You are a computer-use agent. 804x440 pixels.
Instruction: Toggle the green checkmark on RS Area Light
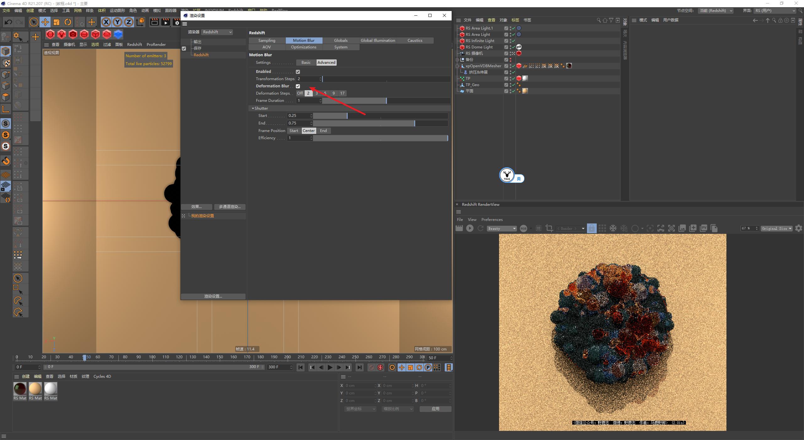[x=513, y=35]
